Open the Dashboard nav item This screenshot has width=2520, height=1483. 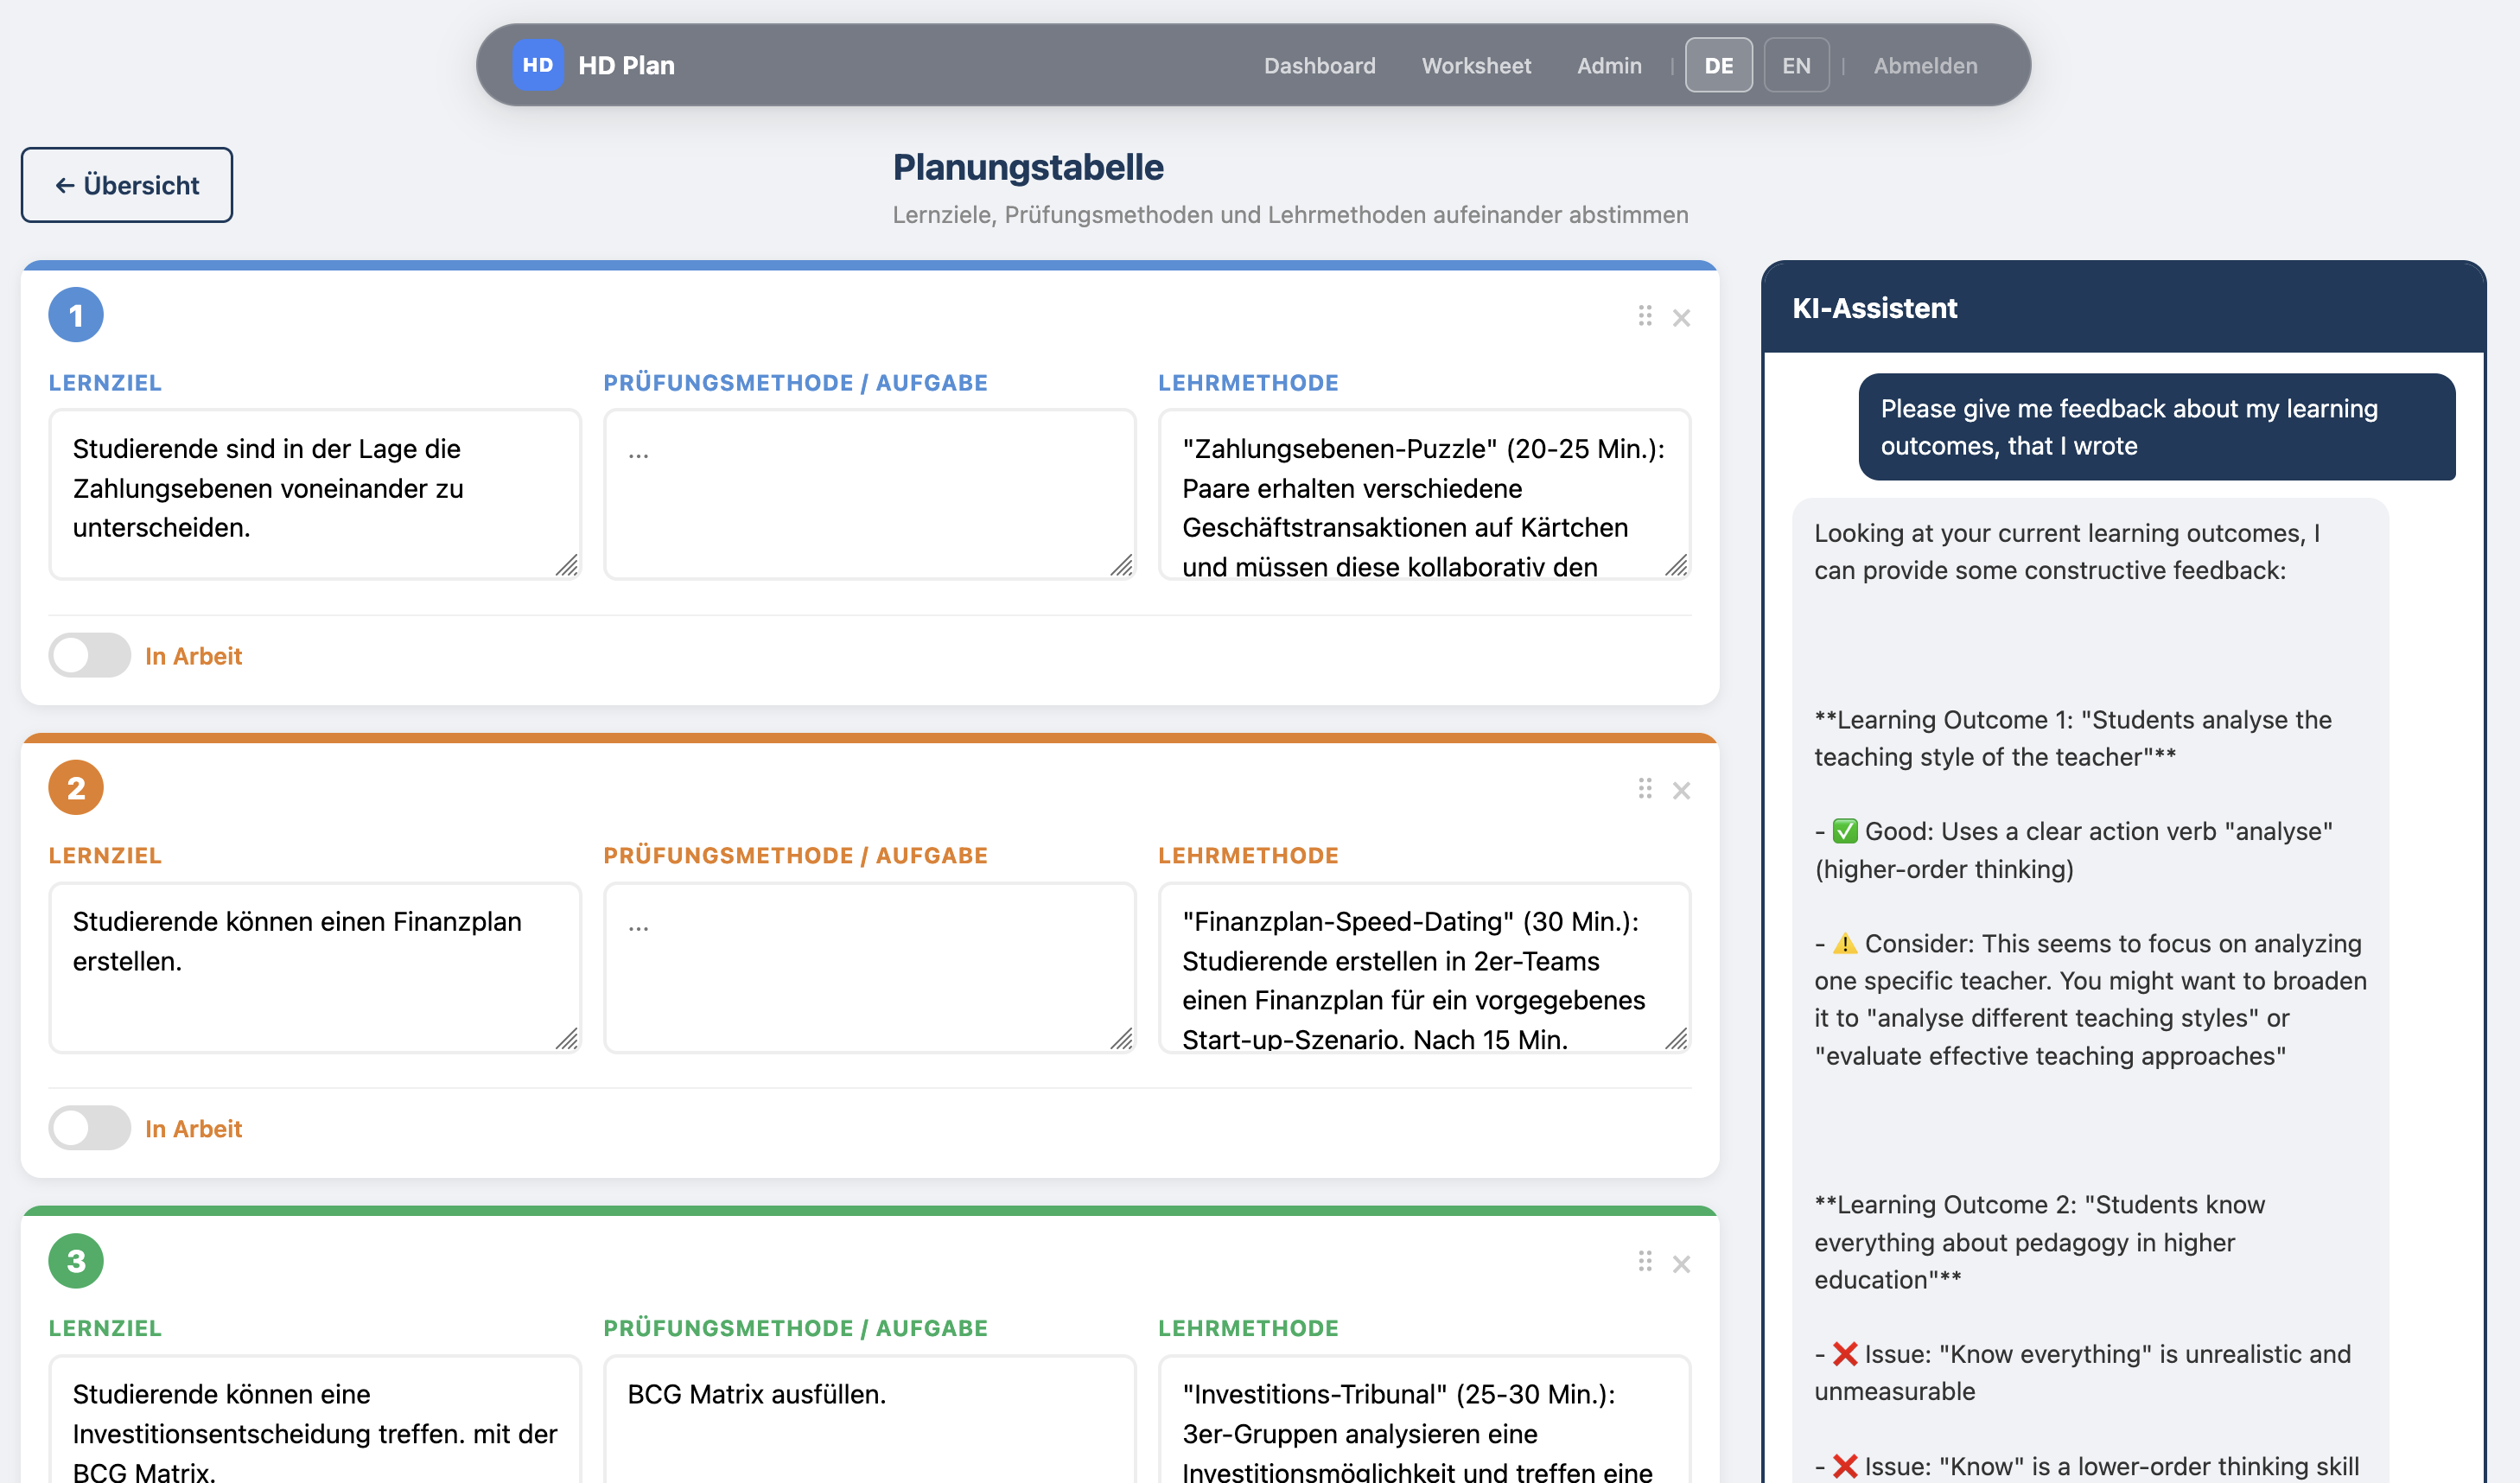1319,65
